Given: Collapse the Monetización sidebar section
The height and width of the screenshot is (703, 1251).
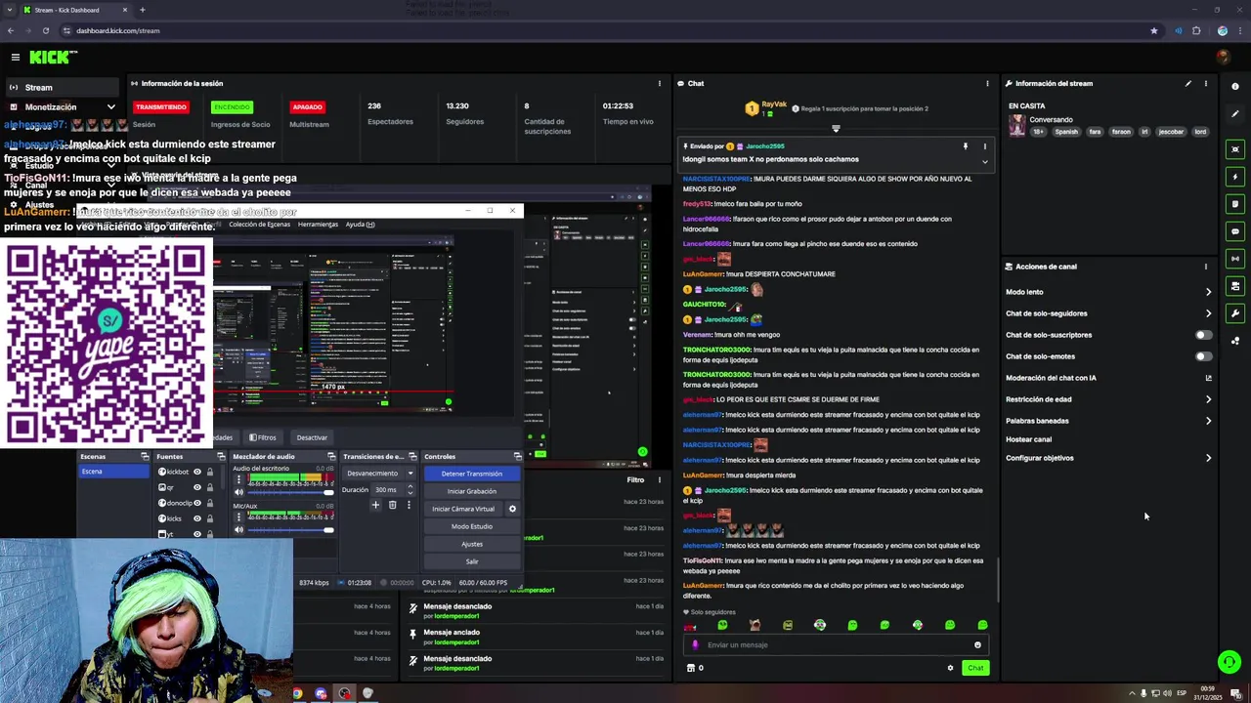Looking at the screenshot, I should pos(110,107).
